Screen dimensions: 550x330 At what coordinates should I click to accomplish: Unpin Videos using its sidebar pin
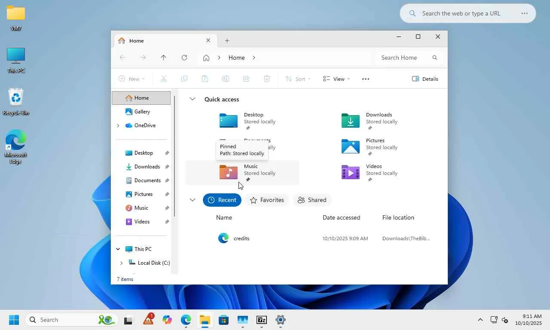coord(167,222)
